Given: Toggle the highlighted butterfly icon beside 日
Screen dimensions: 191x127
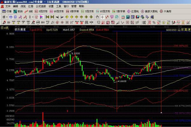Looking at the screenshot, I should (x=11, y=17).
